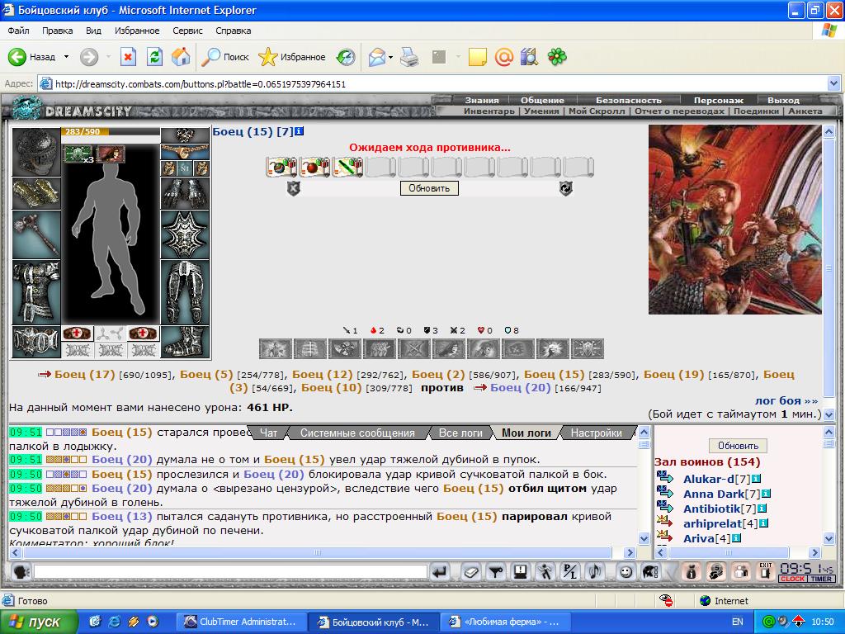Screen dimensions: 845x634
Task: Click the Обновить button under the scrolls
Action: pyautogui.click(x=429, y=188)
